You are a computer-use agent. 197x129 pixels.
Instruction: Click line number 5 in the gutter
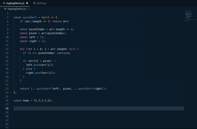[8, 17]
